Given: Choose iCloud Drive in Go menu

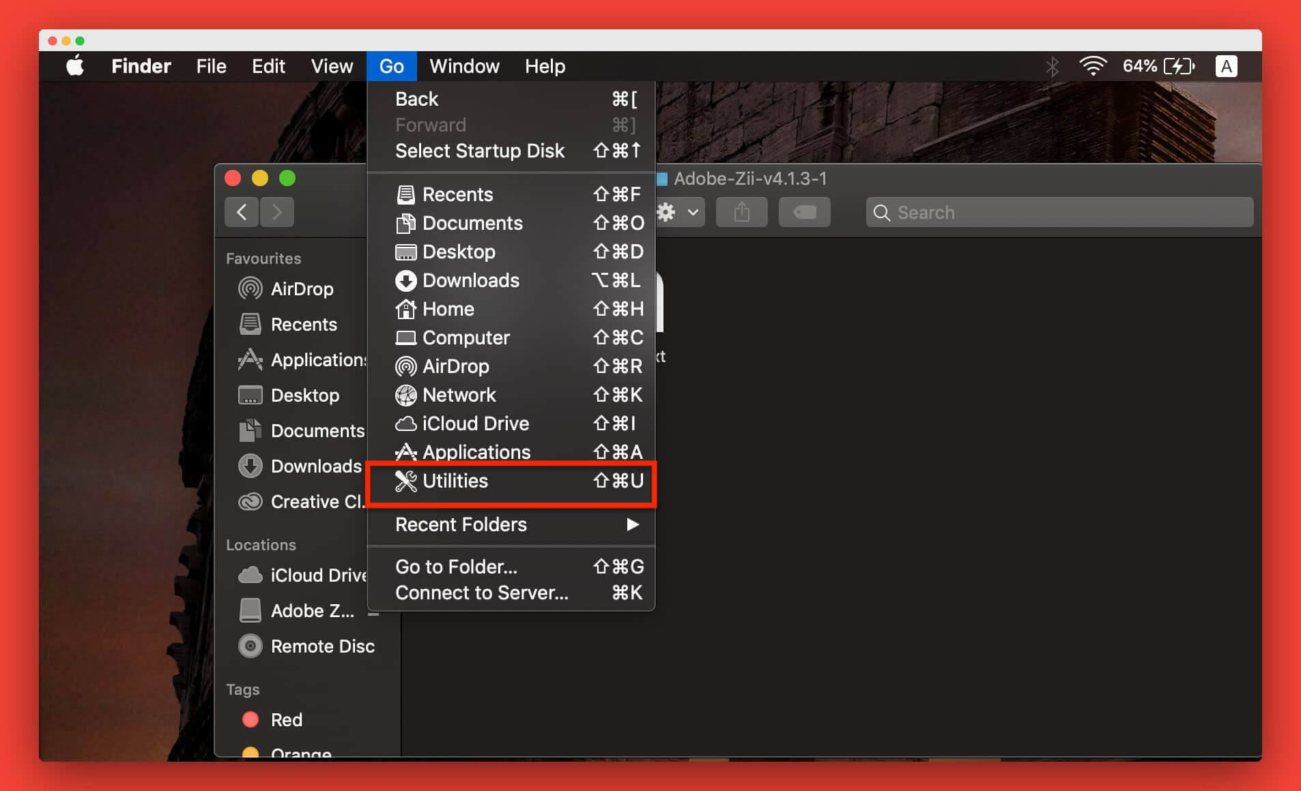Looking at the screenshot, I should [511, 423].
